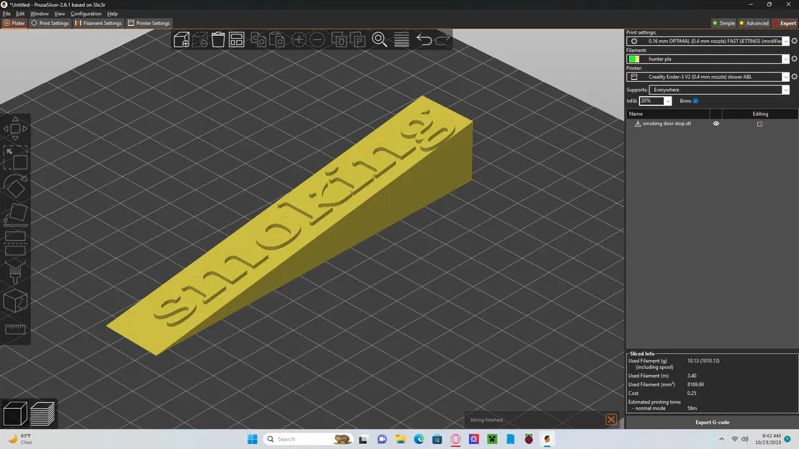The width and height of the screenshot is (799, 449).
Task: Expand the Infill percentage dropdown arrow
Action: pyautogui.click(x=667, y=101)
